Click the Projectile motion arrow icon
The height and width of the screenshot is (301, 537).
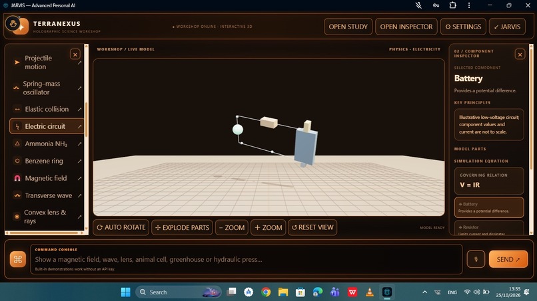click(x=17, y=62)
